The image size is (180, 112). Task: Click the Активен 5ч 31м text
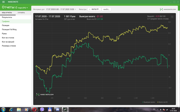point(42,19)
